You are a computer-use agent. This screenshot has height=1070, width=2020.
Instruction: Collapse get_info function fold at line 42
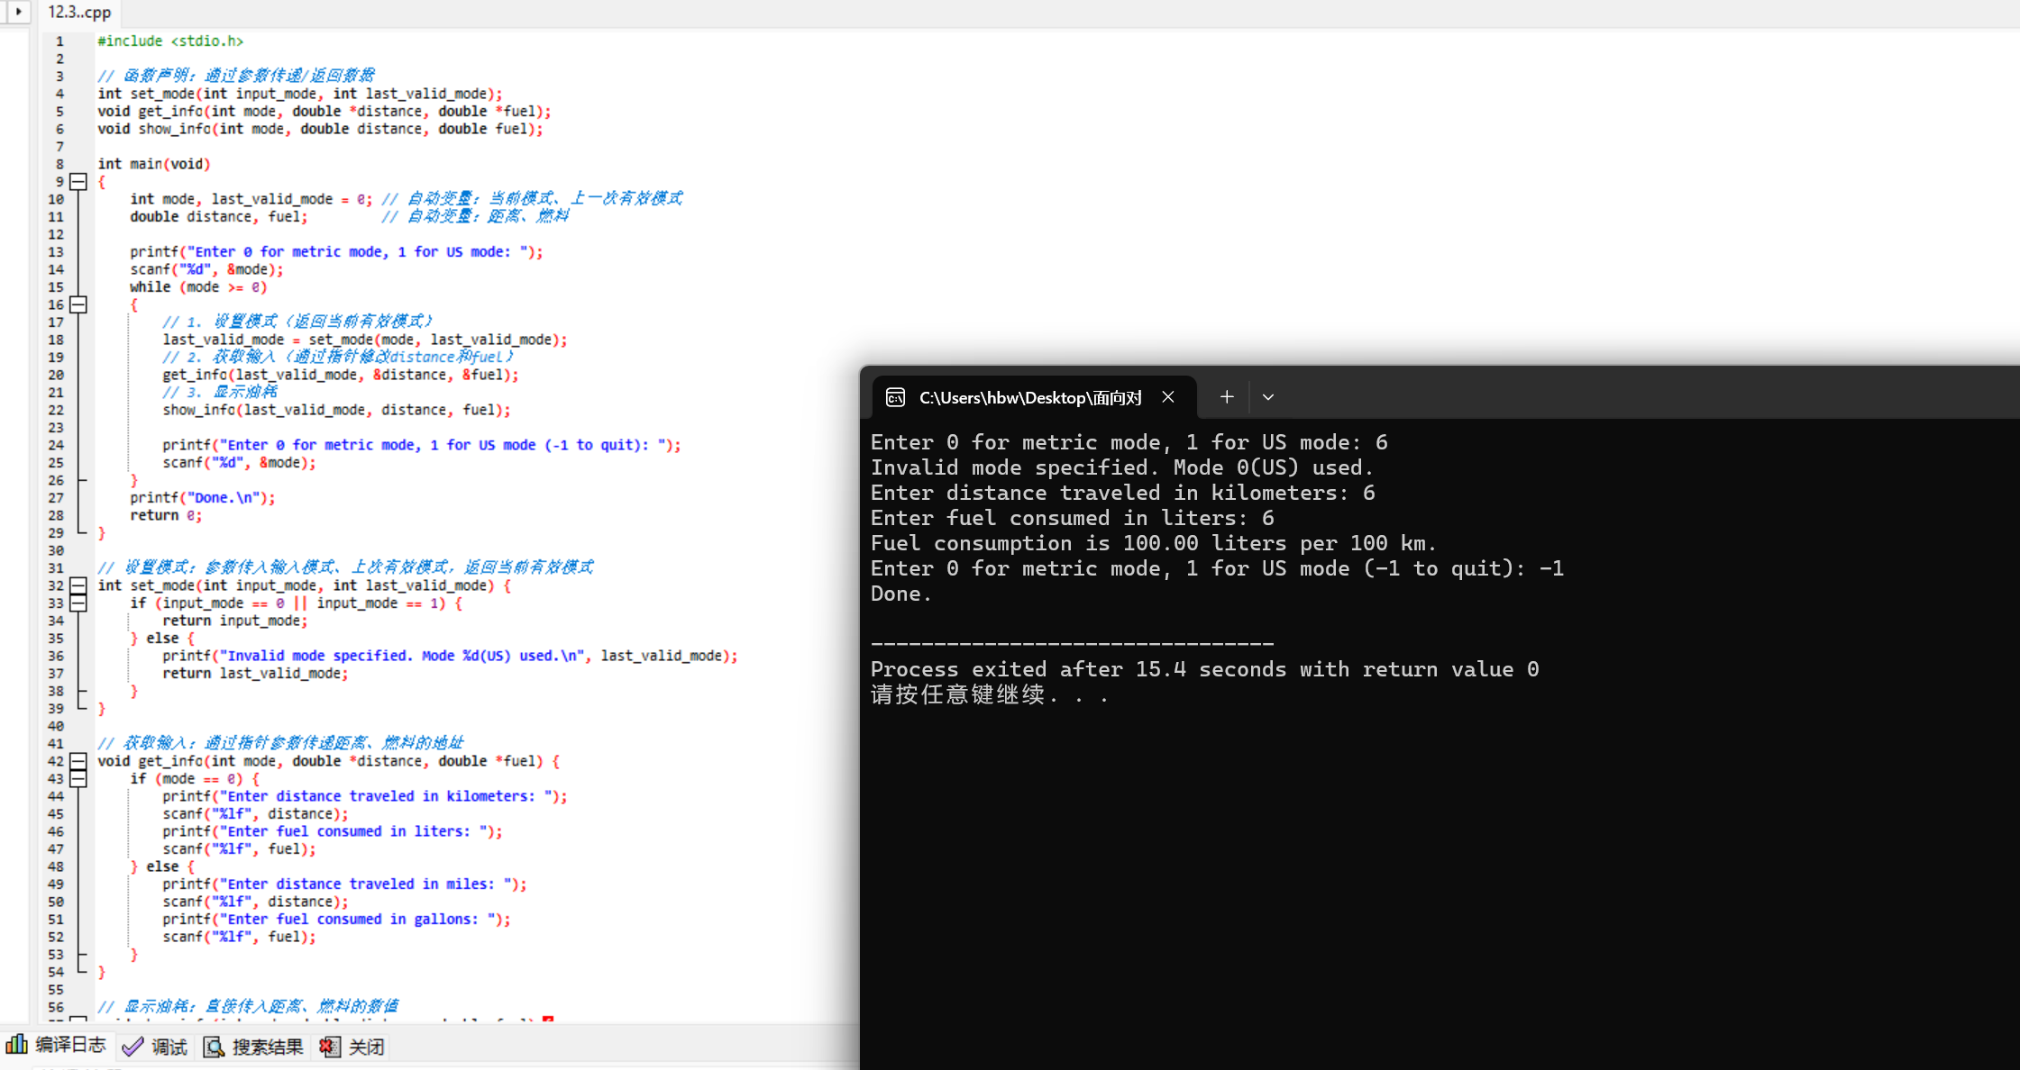pyautogui.click(x=78, y=761)
